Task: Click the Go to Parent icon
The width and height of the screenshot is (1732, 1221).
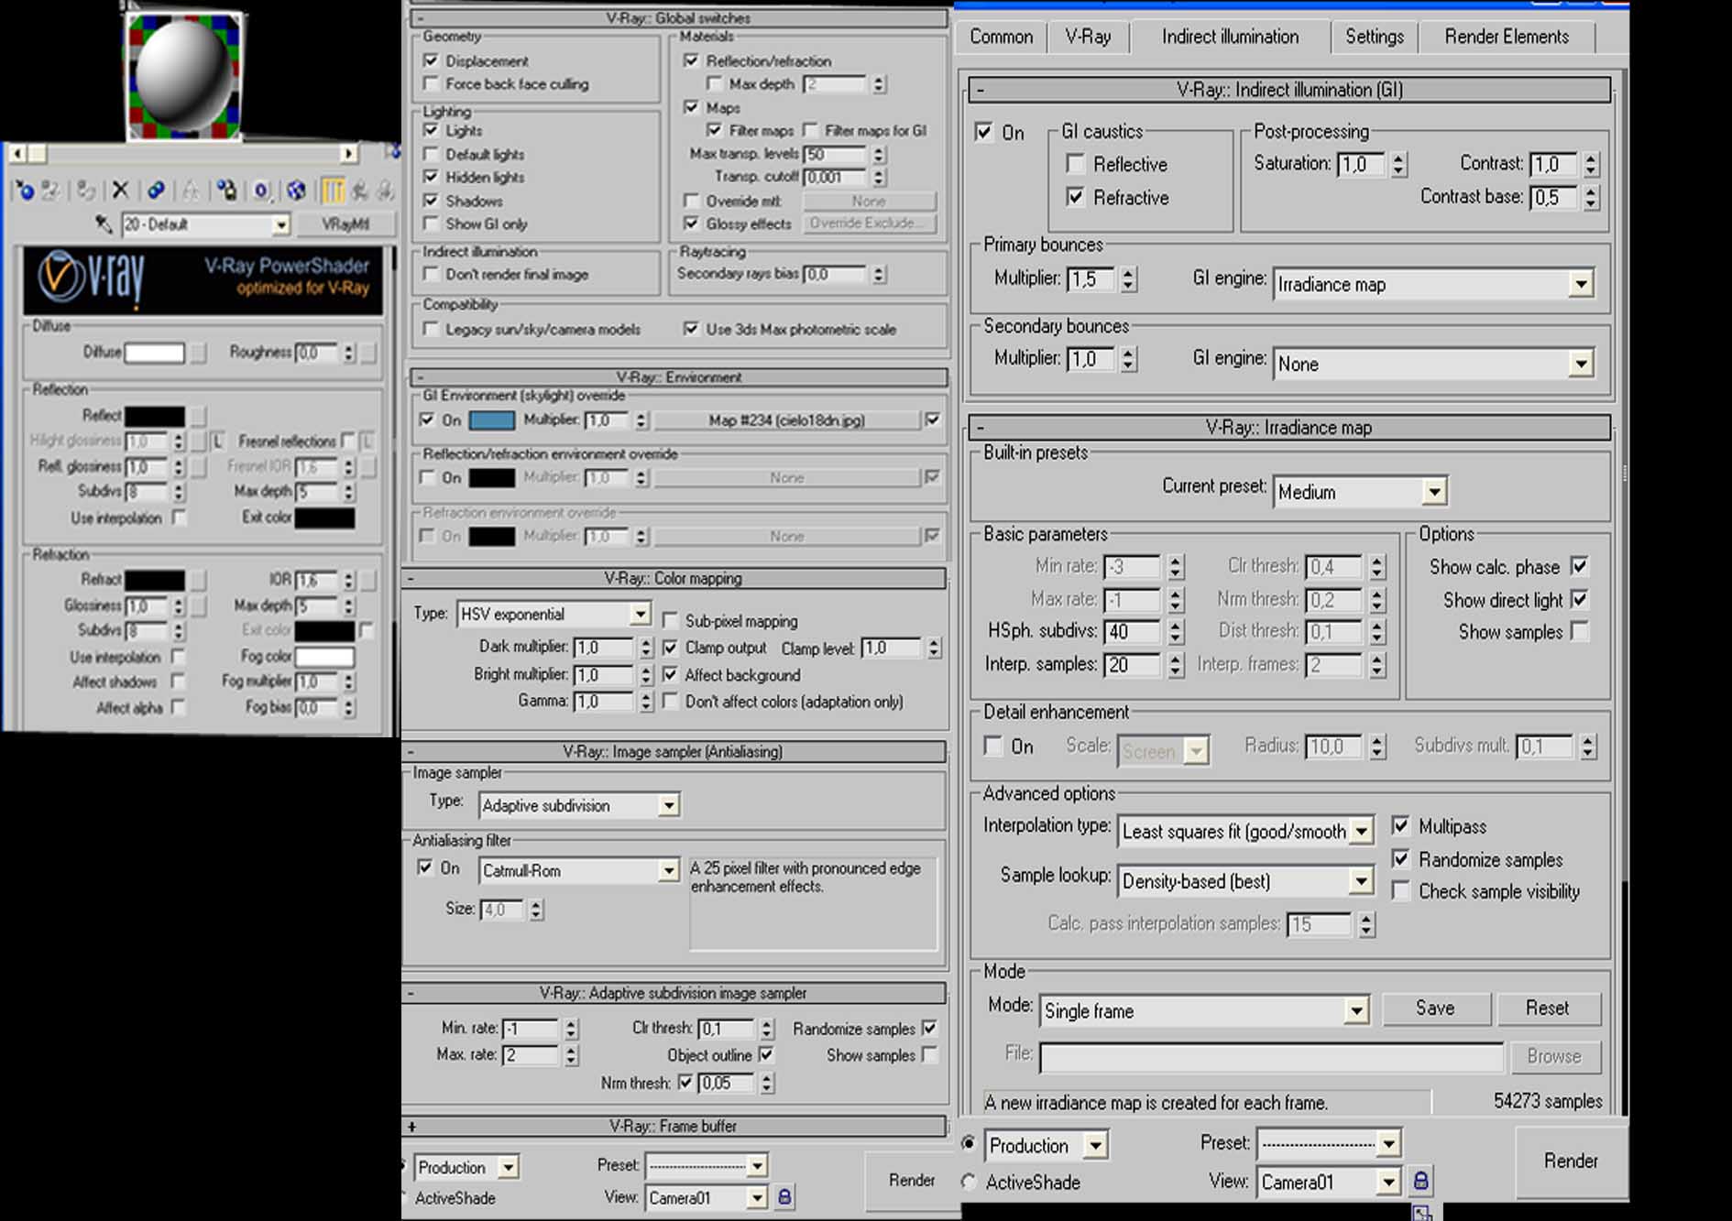Action: 359,191
